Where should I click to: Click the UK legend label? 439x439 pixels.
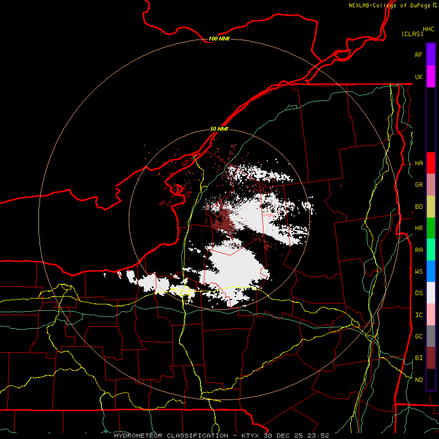pos(419,77)
